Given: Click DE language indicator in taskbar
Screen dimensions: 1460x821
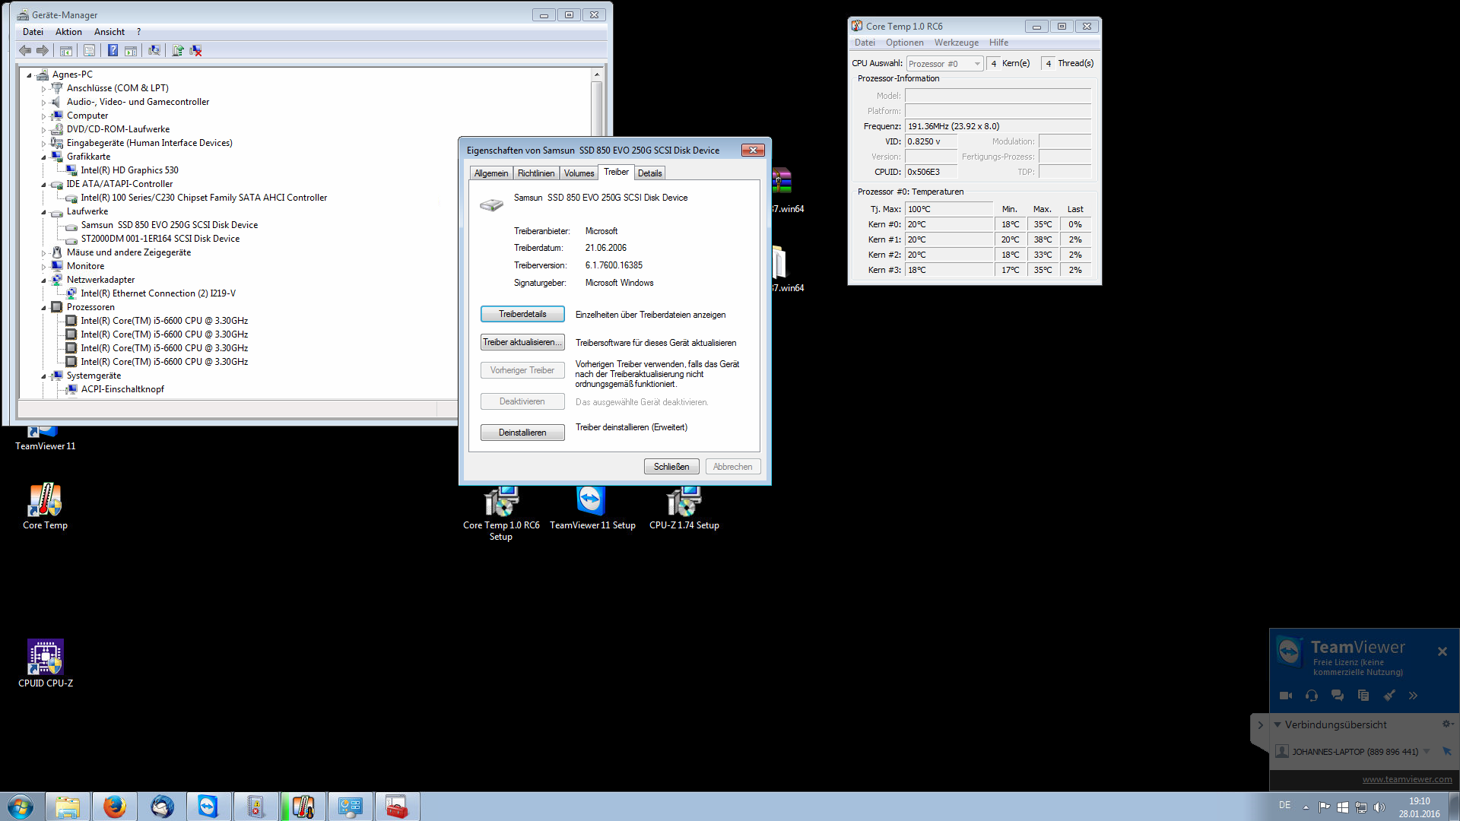Looking at the screenshot, I should tap(1284, 805).
